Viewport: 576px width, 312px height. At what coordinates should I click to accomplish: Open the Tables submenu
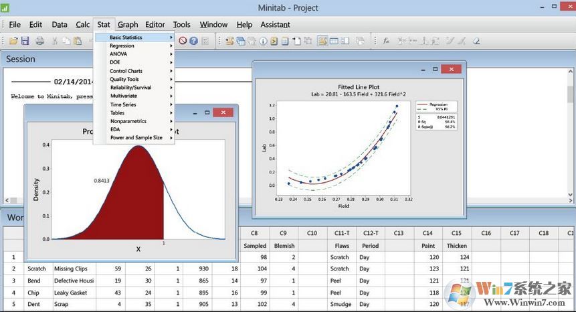pyautogui.click(x=134, y=113)
